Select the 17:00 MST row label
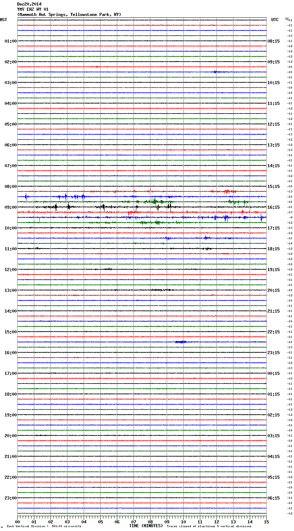This screenshot has width=294, height=531. tap(10, 373)
